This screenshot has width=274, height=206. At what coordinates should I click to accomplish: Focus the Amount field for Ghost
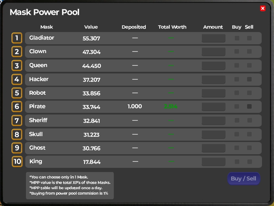pyautogui.click(x=214, y=148)
